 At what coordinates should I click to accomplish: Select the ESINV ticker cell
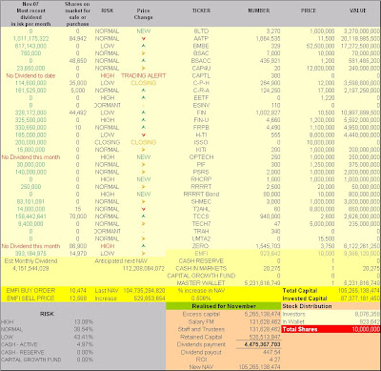(201, 105)
